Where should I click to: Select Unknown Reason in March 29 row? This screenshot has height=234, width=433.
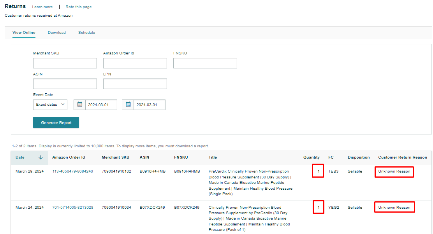pos(394,171)
